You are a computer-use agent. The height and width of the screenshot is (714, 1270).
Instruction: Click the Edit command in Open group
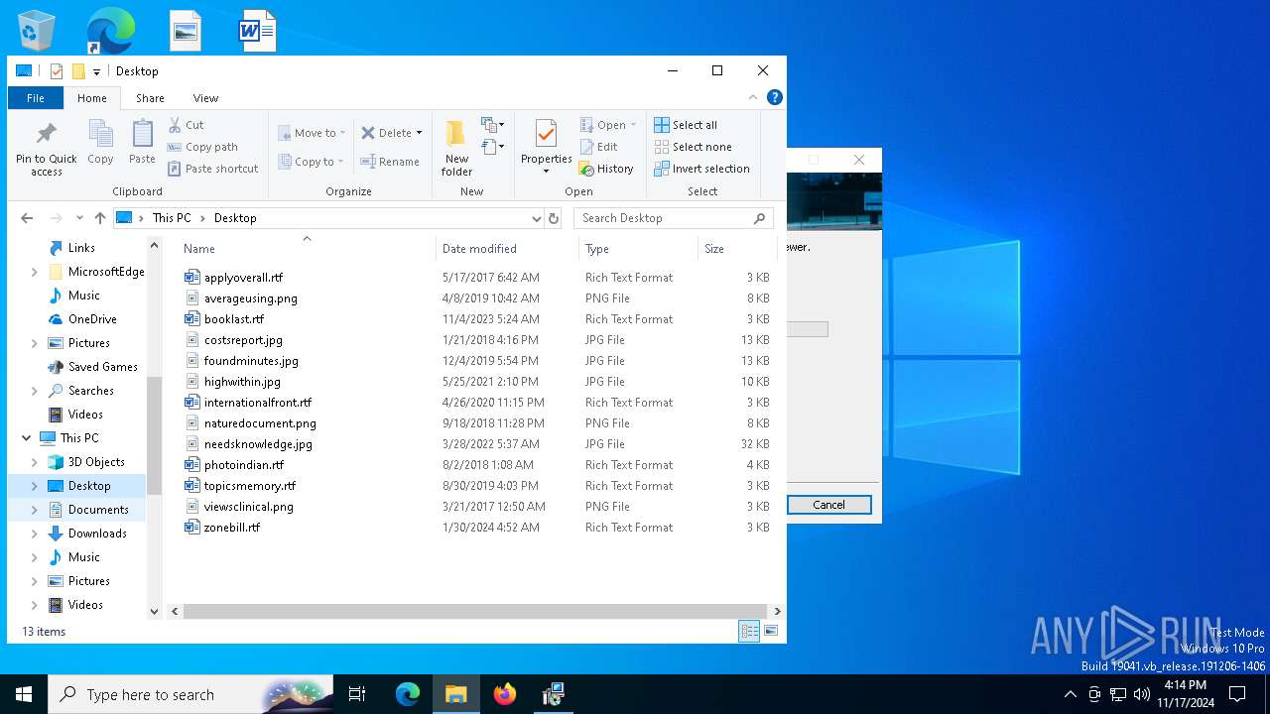tap(599, 147)
